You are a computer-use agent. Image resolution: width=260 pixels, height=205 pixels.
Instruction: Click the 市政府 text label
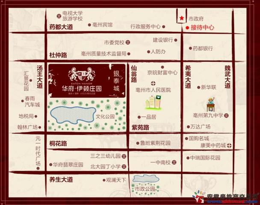coord(196,19)
